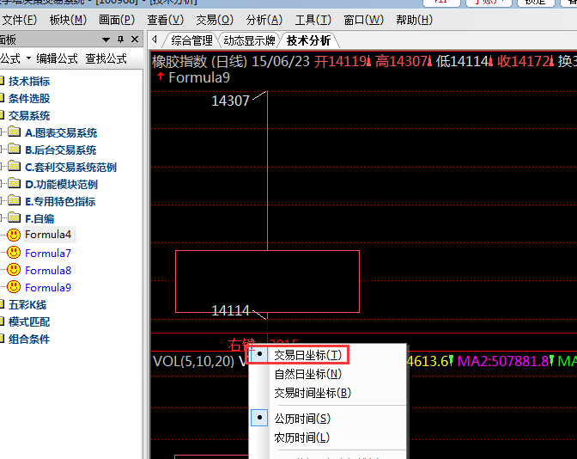Click the tab scroll-left arrow
The height and width of the screenshot is (459, 577).
pos(155,40)
